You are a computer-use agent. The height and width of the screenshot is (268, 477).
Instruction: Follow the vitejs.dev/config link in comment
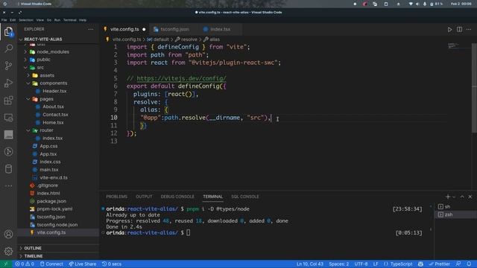(181, 78)
